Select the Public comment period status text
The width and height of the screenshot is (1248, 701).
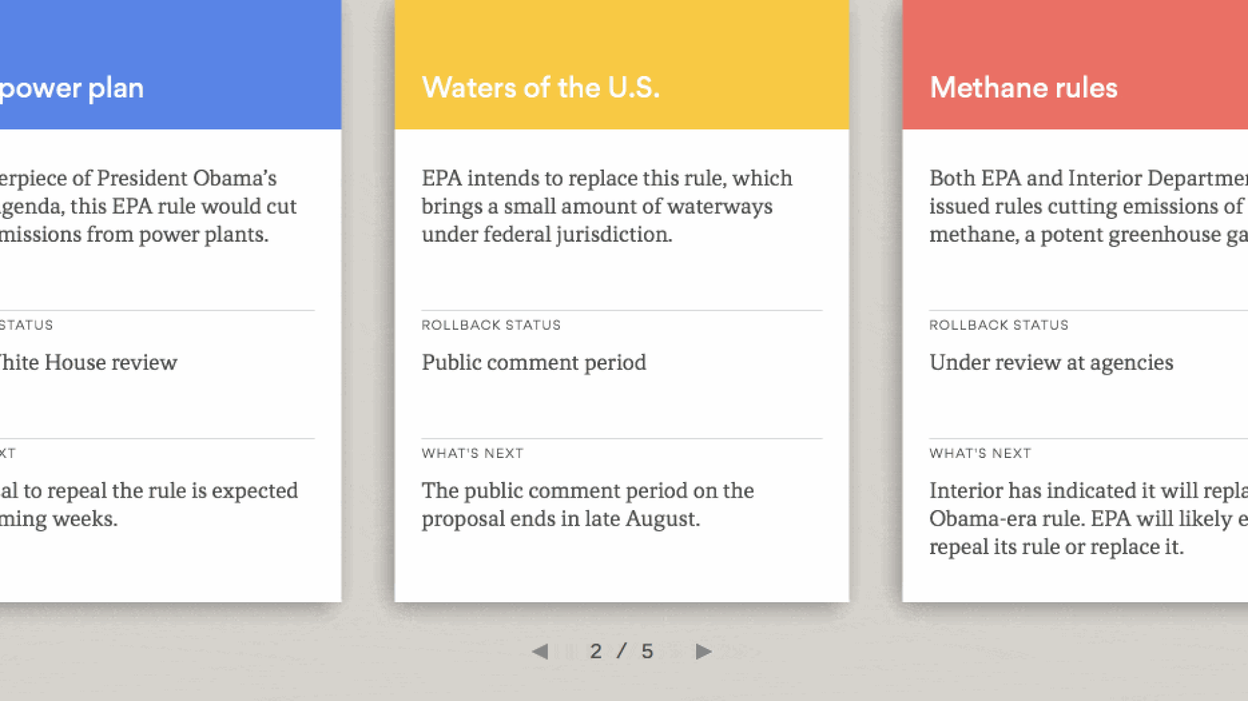pyautogui.click(x=534, y=363)
